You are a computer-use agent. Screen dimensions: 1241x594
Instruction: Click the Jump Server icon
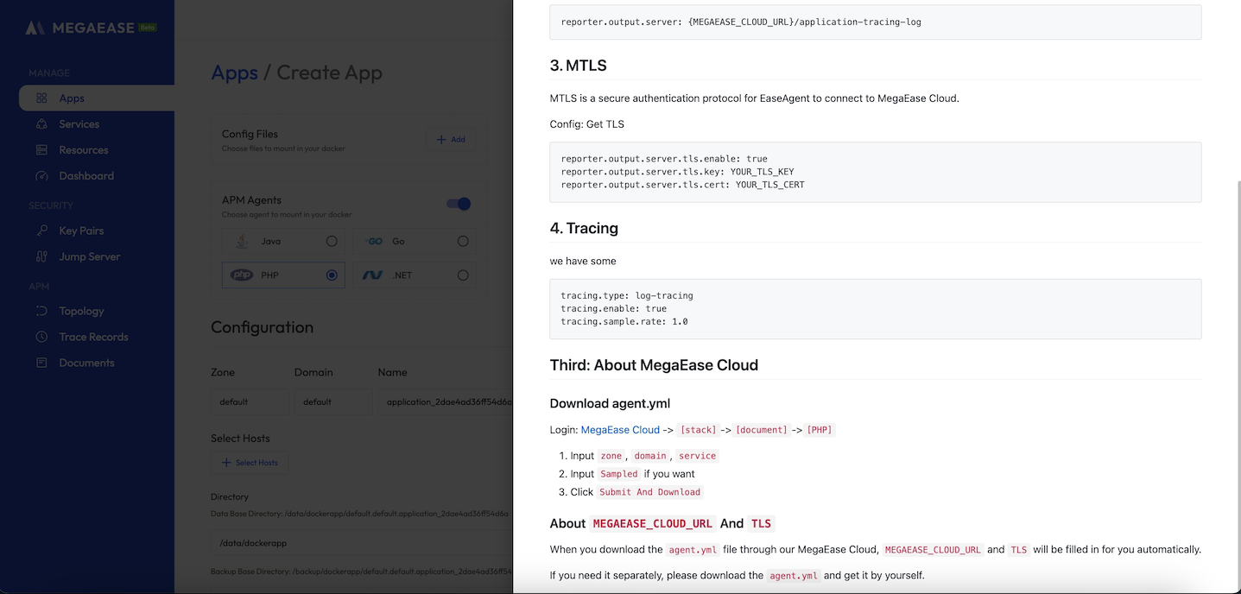click(41, 256)
